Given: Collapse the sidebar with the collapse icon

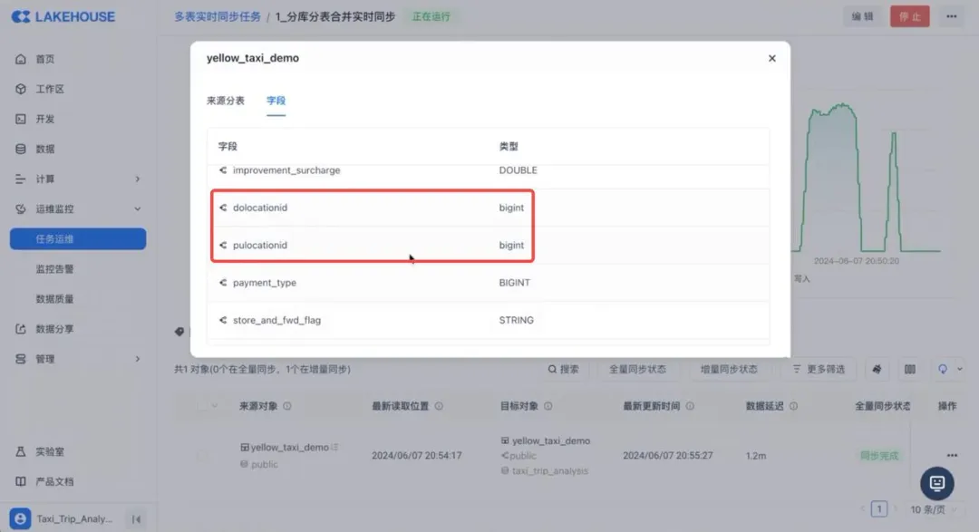Looking at the screenshot, I should point(136,519).
